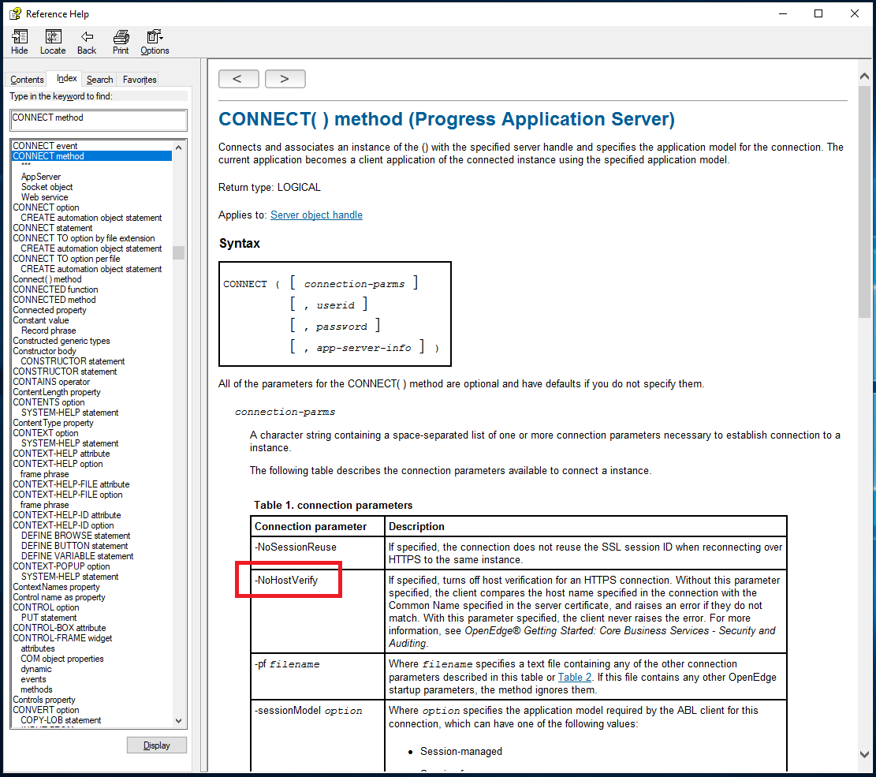Click the content pane scrollbar thumb

click(864, 201)
